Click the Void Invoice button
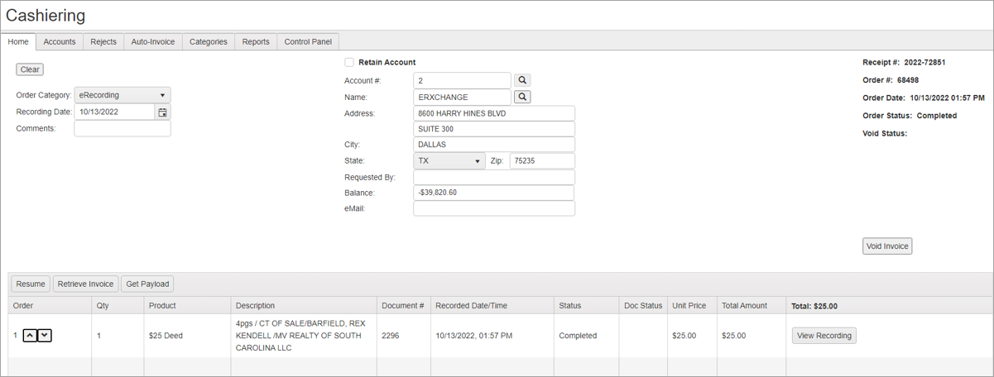Image resolution: width=994 pixels, height=377 pixels. pyautogui.click(x=887, y=246)
